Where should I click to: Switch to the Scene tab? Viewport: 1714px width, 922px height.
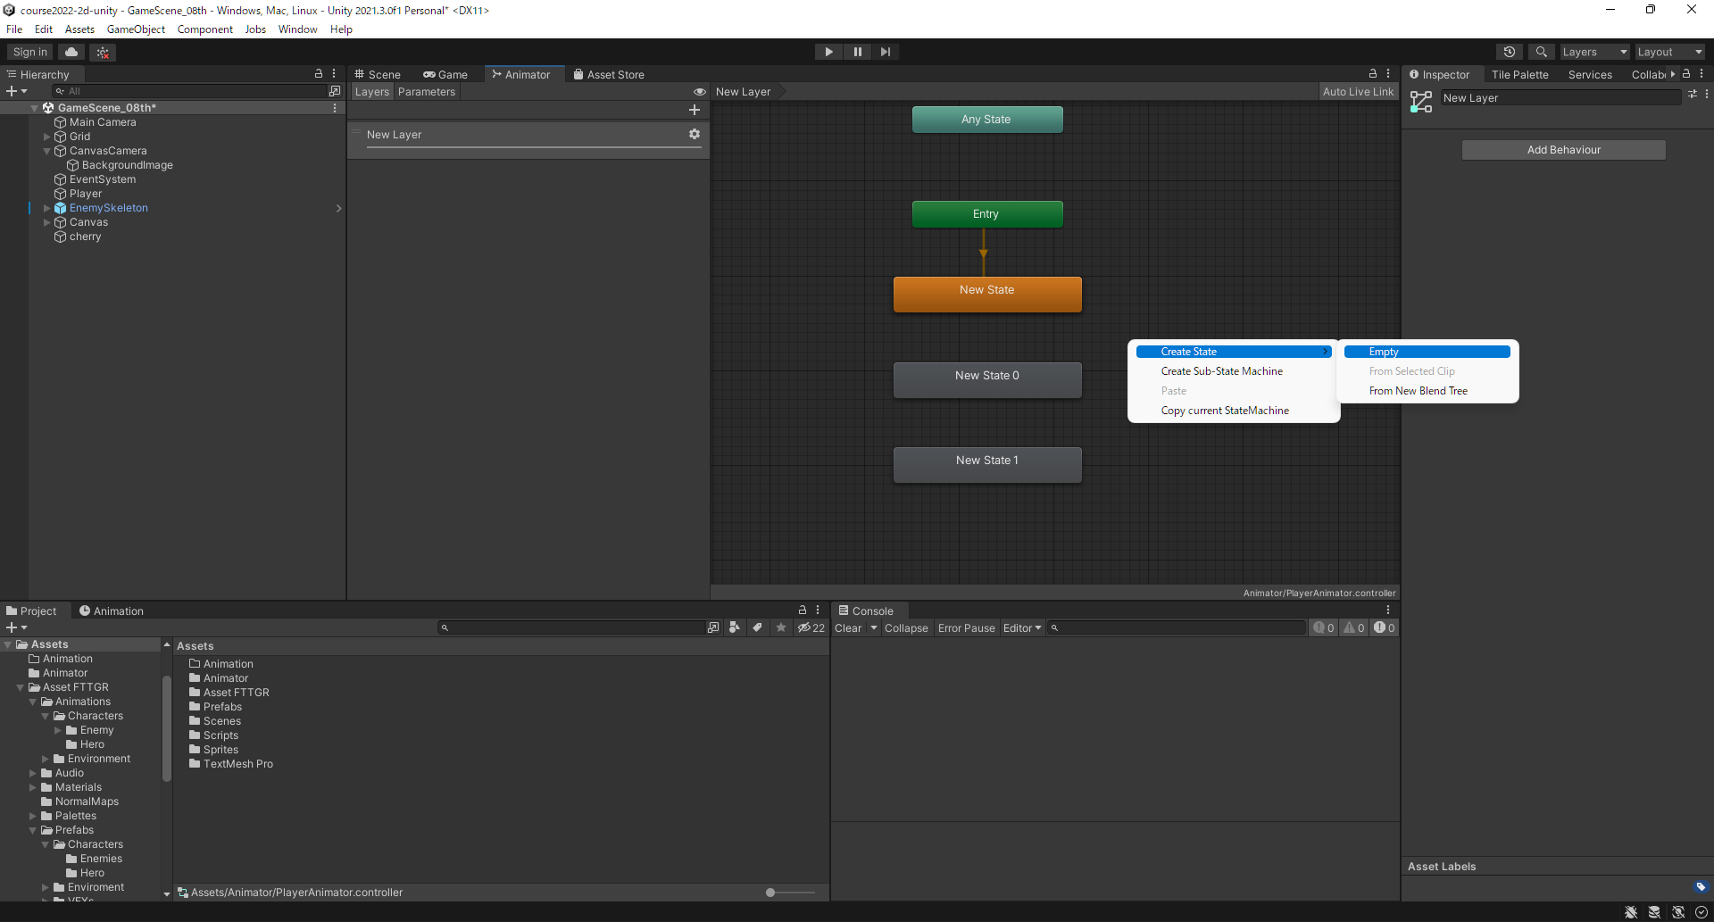pyautogui.click(x=377, y=74)
